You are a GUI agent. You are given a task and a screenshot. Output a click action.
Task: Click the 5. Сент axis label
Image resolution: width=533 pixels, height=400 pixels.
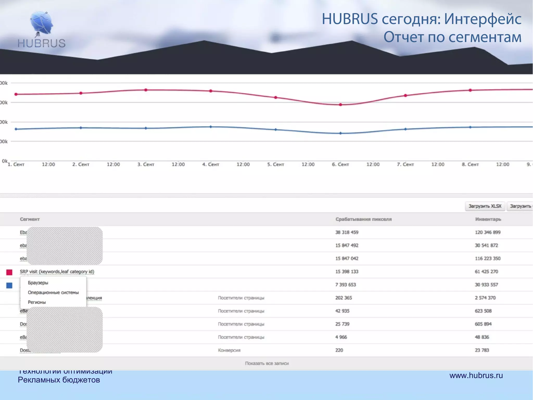tap(276, 164)
